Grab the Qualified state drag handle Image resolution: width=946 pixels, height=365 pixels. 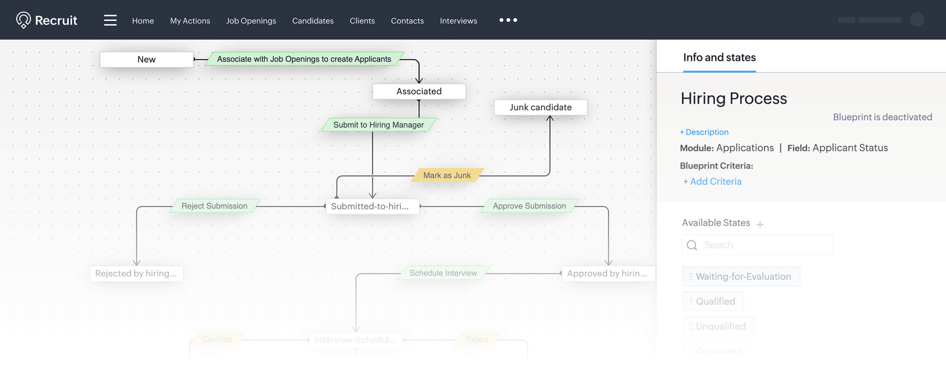tap(691, 302)
